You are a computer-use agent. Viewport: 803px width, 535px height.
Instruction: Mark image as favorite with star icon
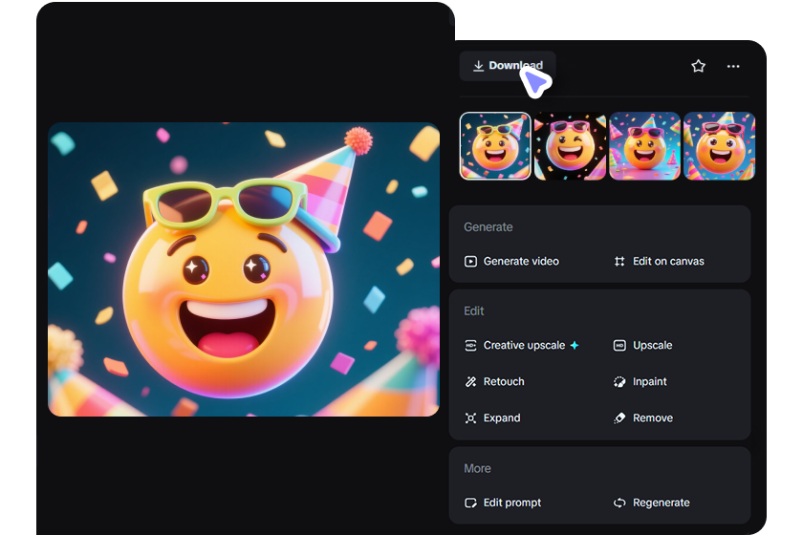tap(699, 66)
